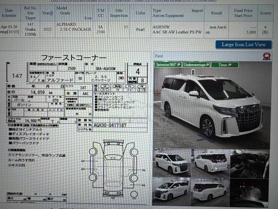
Task: Open the Interior360° viewer
Action: click(x=168, y=65)
